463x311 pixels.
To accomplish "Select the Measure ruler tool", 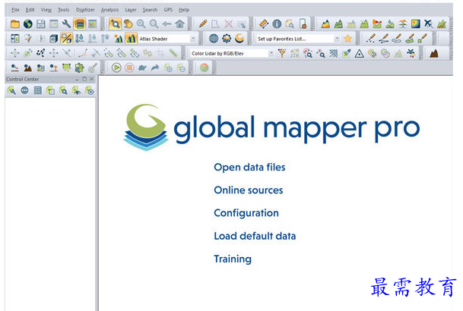I will click(x=264, y=24).
